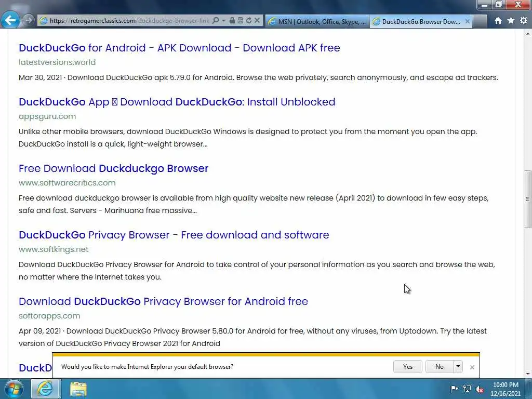This screenshot has height=399, width=532.
Task: Click the page scrollbar up arrow
Action: tap(528, 34)
